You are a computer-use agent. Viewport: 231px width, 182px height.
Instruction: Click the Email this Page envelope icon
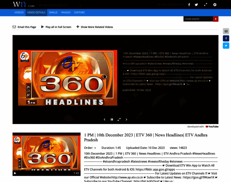(14, 27)
